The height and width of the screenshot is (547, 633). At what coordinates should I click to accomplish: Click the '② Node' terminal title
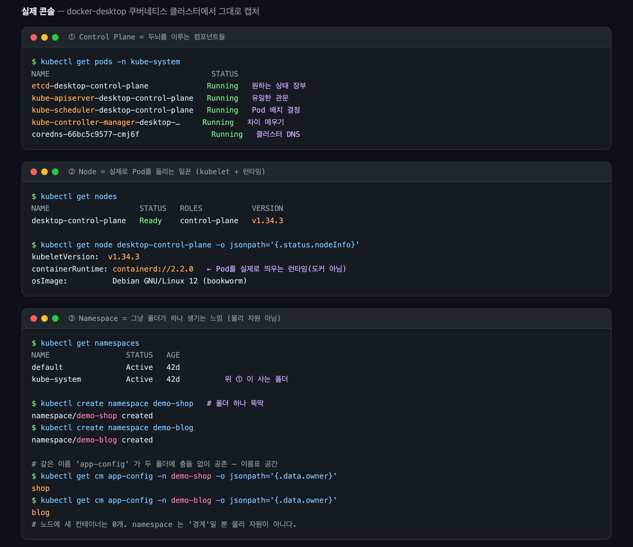point(167,172)
